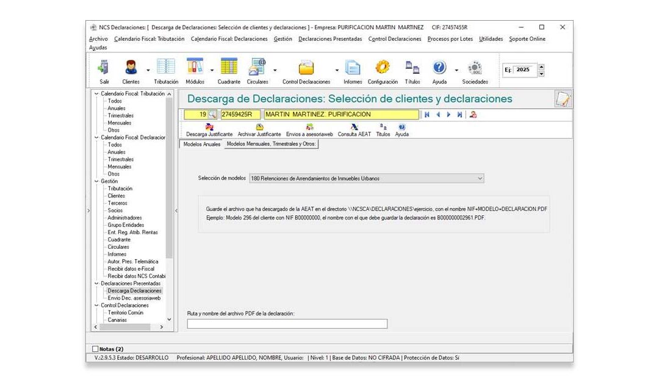Image resolution: width=659 pixels, height=383 pixels.
Task: Switch to the Modelos Anuales tab
Action: point(202,144)
